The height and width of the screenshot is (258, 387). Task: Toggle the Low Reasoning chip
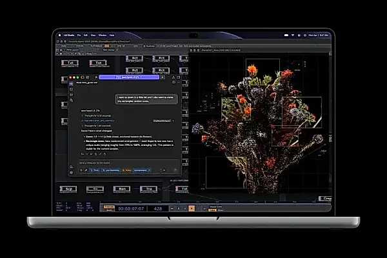click(111, 170)
